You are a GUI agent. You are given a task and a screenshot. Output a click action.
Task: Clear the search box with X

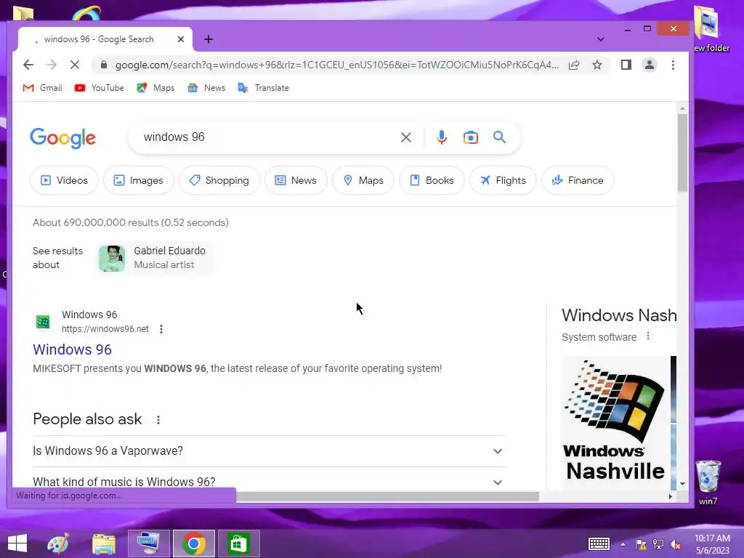click(x=406, y=137)
